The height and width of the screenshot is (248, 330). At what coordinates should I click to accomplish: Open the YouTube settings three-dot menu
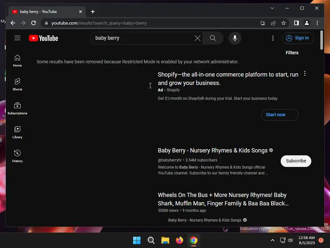[x=273, y=38]
